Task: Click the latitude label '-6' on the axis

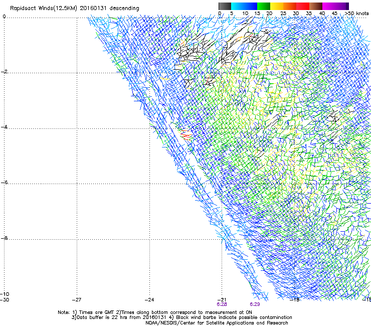Action: (x=5, y=182)
